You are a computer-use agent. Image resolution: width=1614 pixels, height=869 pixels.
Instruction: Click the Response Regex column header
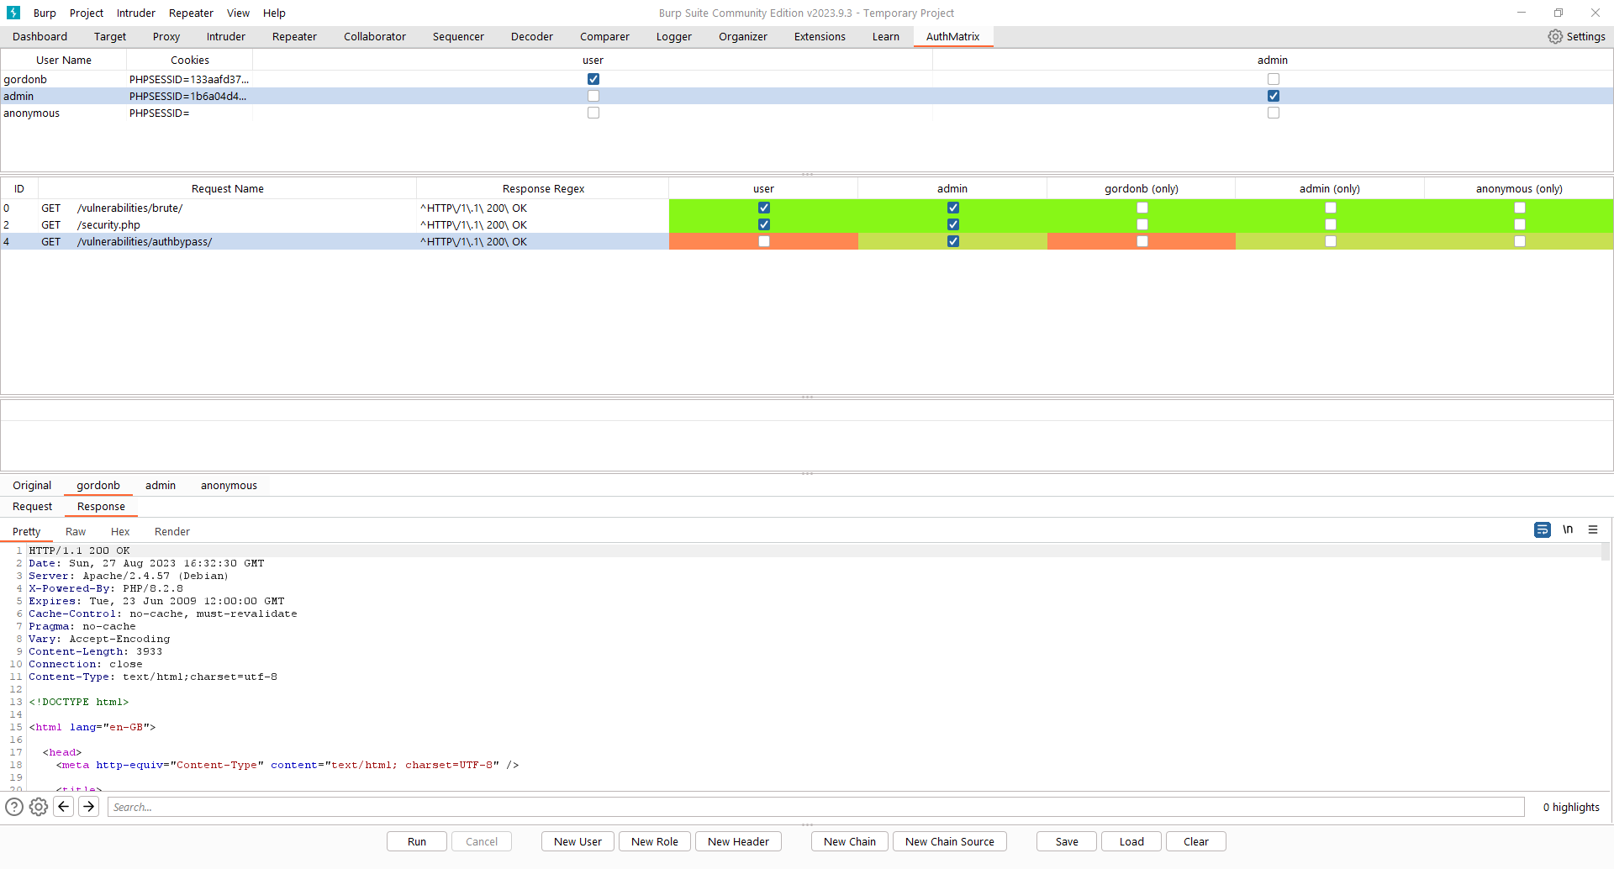(x=543, y=188)
